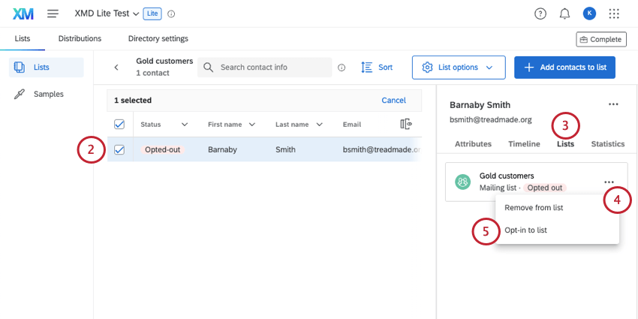Click the help question mark icon

coord(540,14)
